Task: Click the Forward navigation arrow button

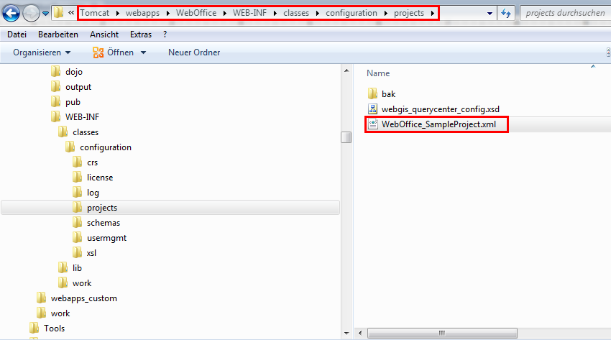Action: coord(32,14)
